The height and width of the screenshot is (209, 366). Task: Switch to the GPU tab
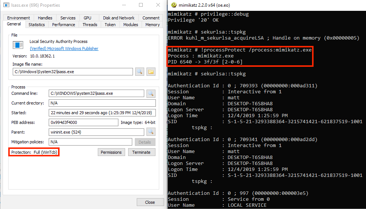[88, 18]
